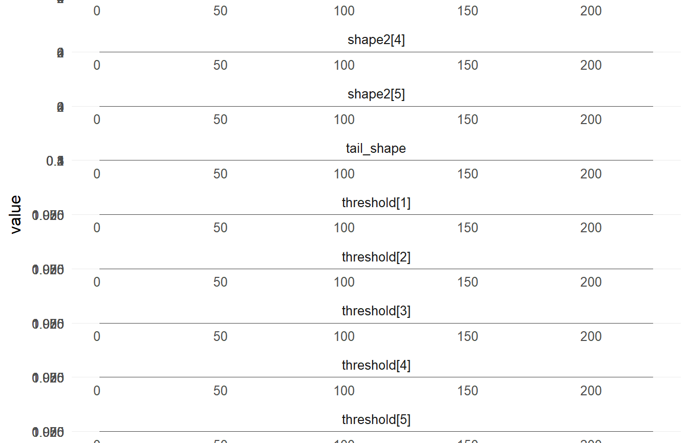Click tick label 100 below threshold[3] trace
This screenshot has width=689, height=443.
344,337
